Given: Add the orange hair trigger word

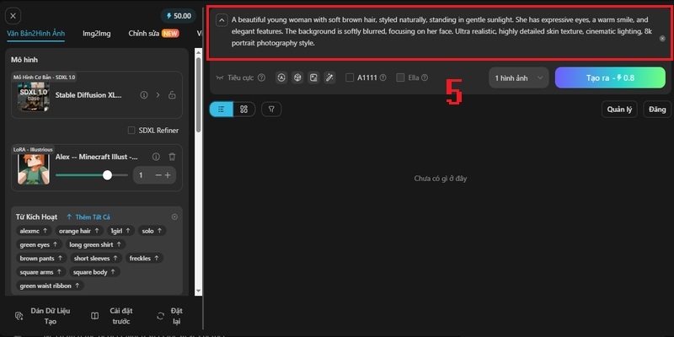Looking at the screenshot, I should [x=79, y=231].
